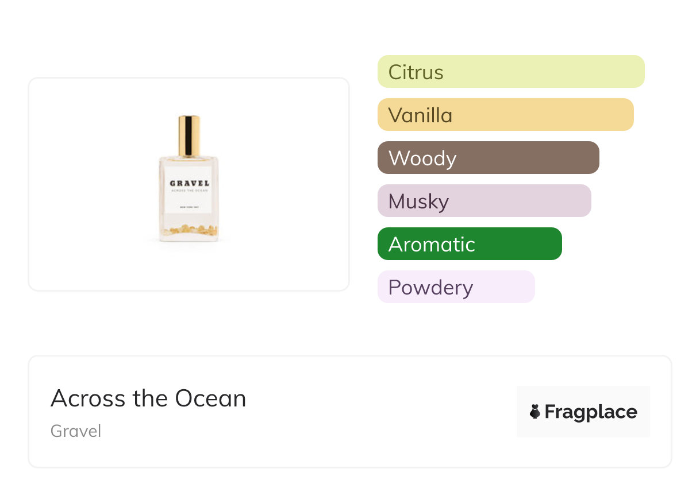Click the Fragplace perfume bottle logo icon
700x496 pixels.
pos(535,412)
